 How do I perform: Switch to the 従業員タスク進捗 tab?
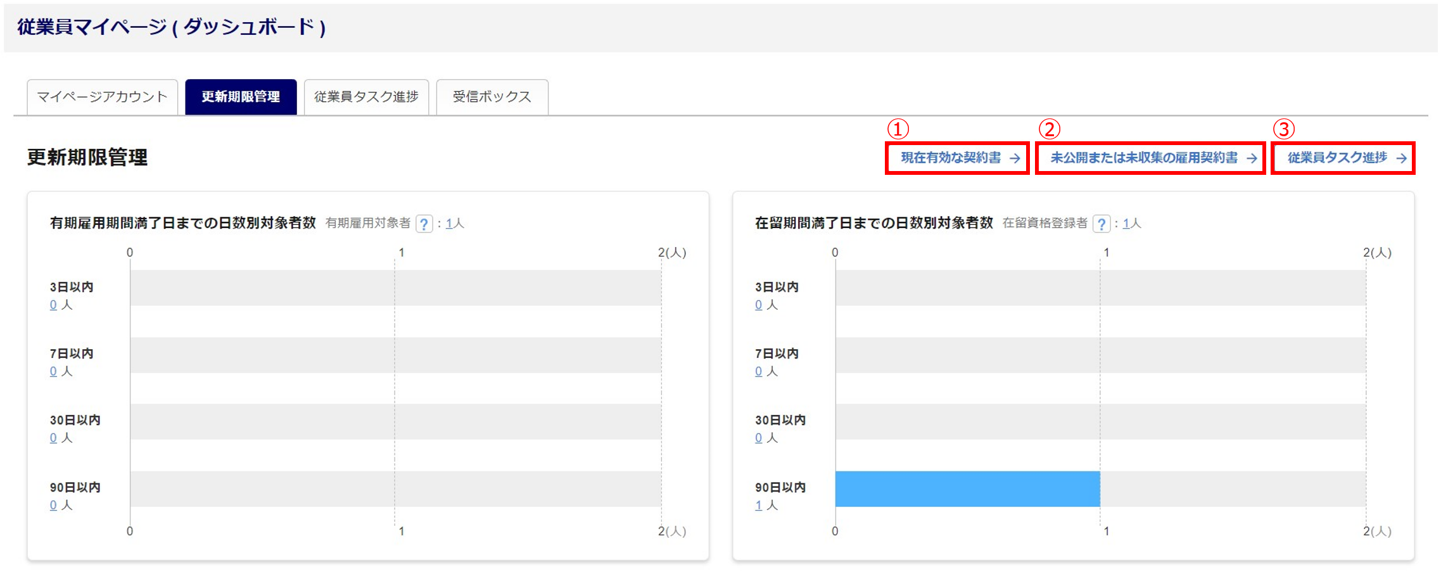click(x=366, y=97)
